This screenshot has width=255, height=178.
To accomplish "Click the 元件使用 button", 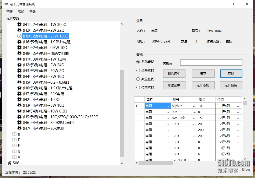I will [231, 85].
